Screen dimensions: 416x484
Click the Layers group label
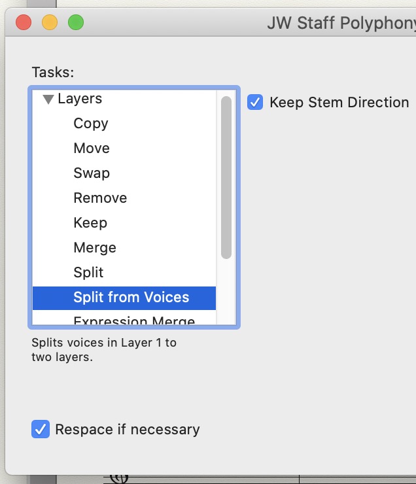pyautogui.click(x=80, y=99)
